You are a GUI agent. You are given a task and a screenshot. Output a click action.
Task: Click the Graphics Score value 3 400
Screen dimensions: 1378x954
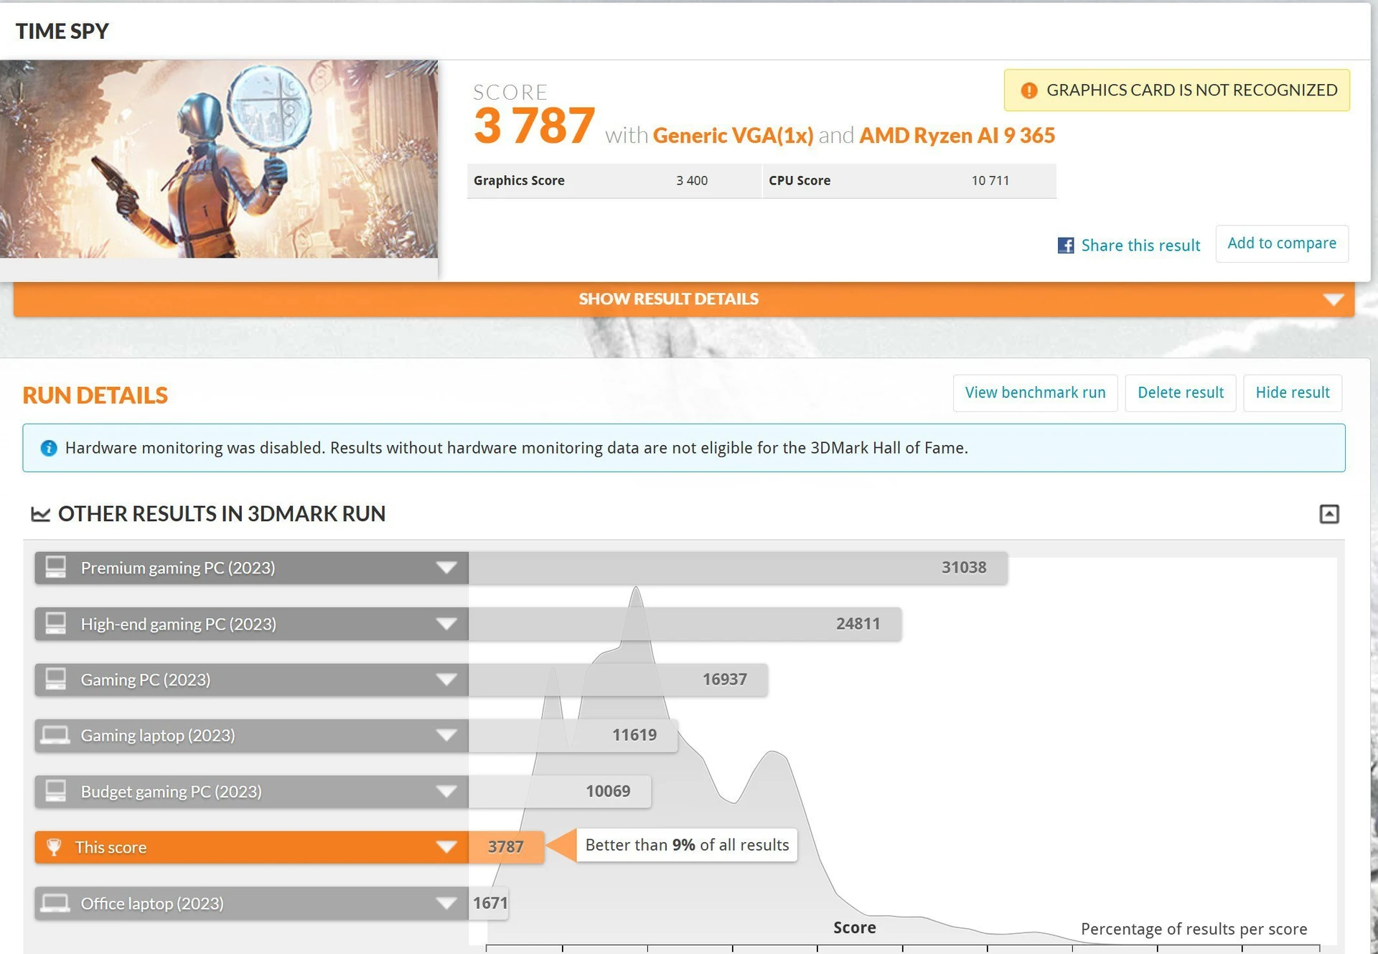[692, 181]
